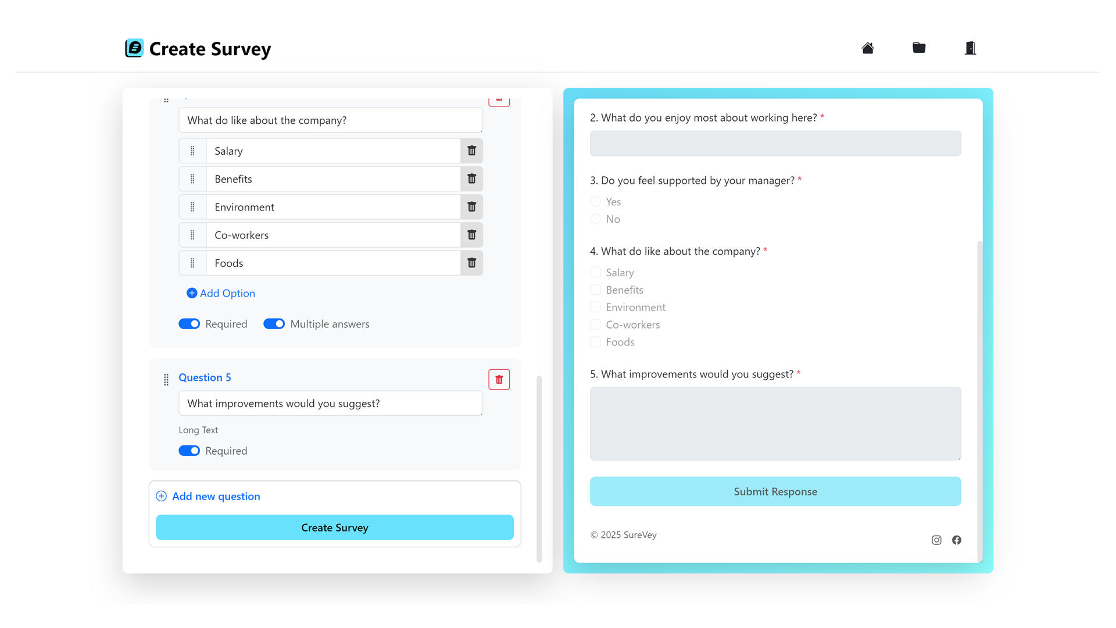Image resolution: width=1116 pixels, height=628 pixels.
Task: Delete Question 5 with red trash button
Action: [499, 380]
